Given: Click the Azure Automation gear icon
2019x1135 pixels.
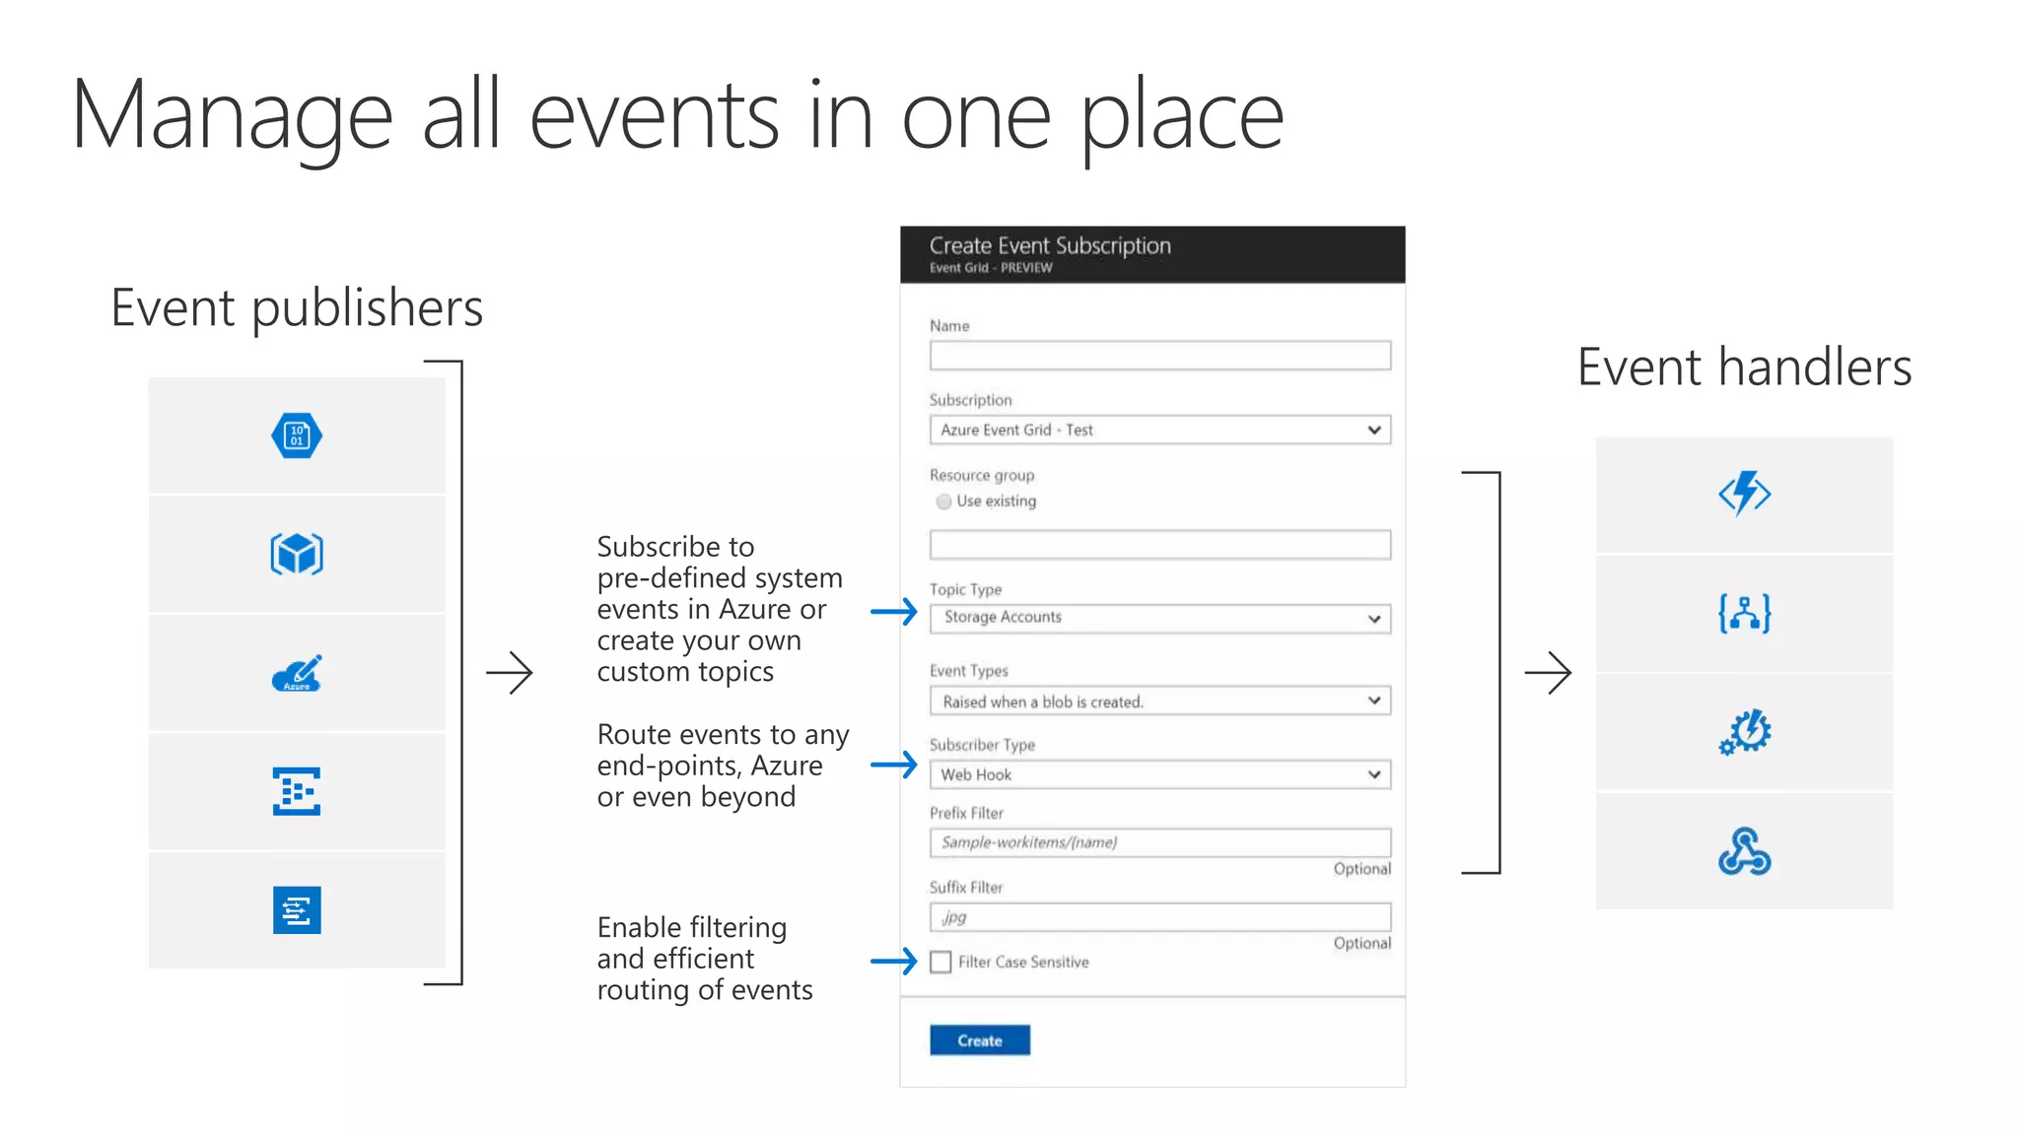Looking at the screenshot, I should (1744, 732).
